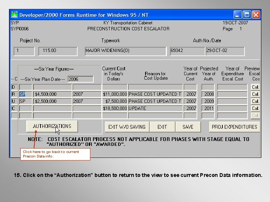The width and height of the screenshot is (270, 202).
Task: Click the UPDATE reason field in C row
Action: tap(155, 108)
